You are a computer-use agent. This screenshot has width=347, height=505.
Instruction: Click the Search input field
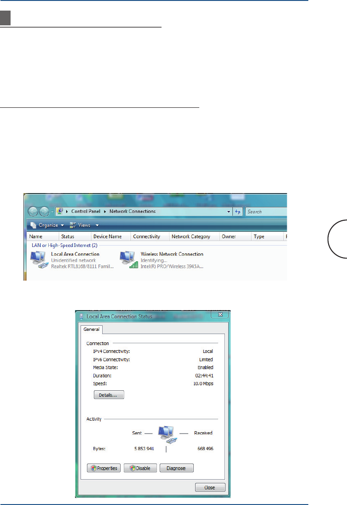[x=266, y=211]
